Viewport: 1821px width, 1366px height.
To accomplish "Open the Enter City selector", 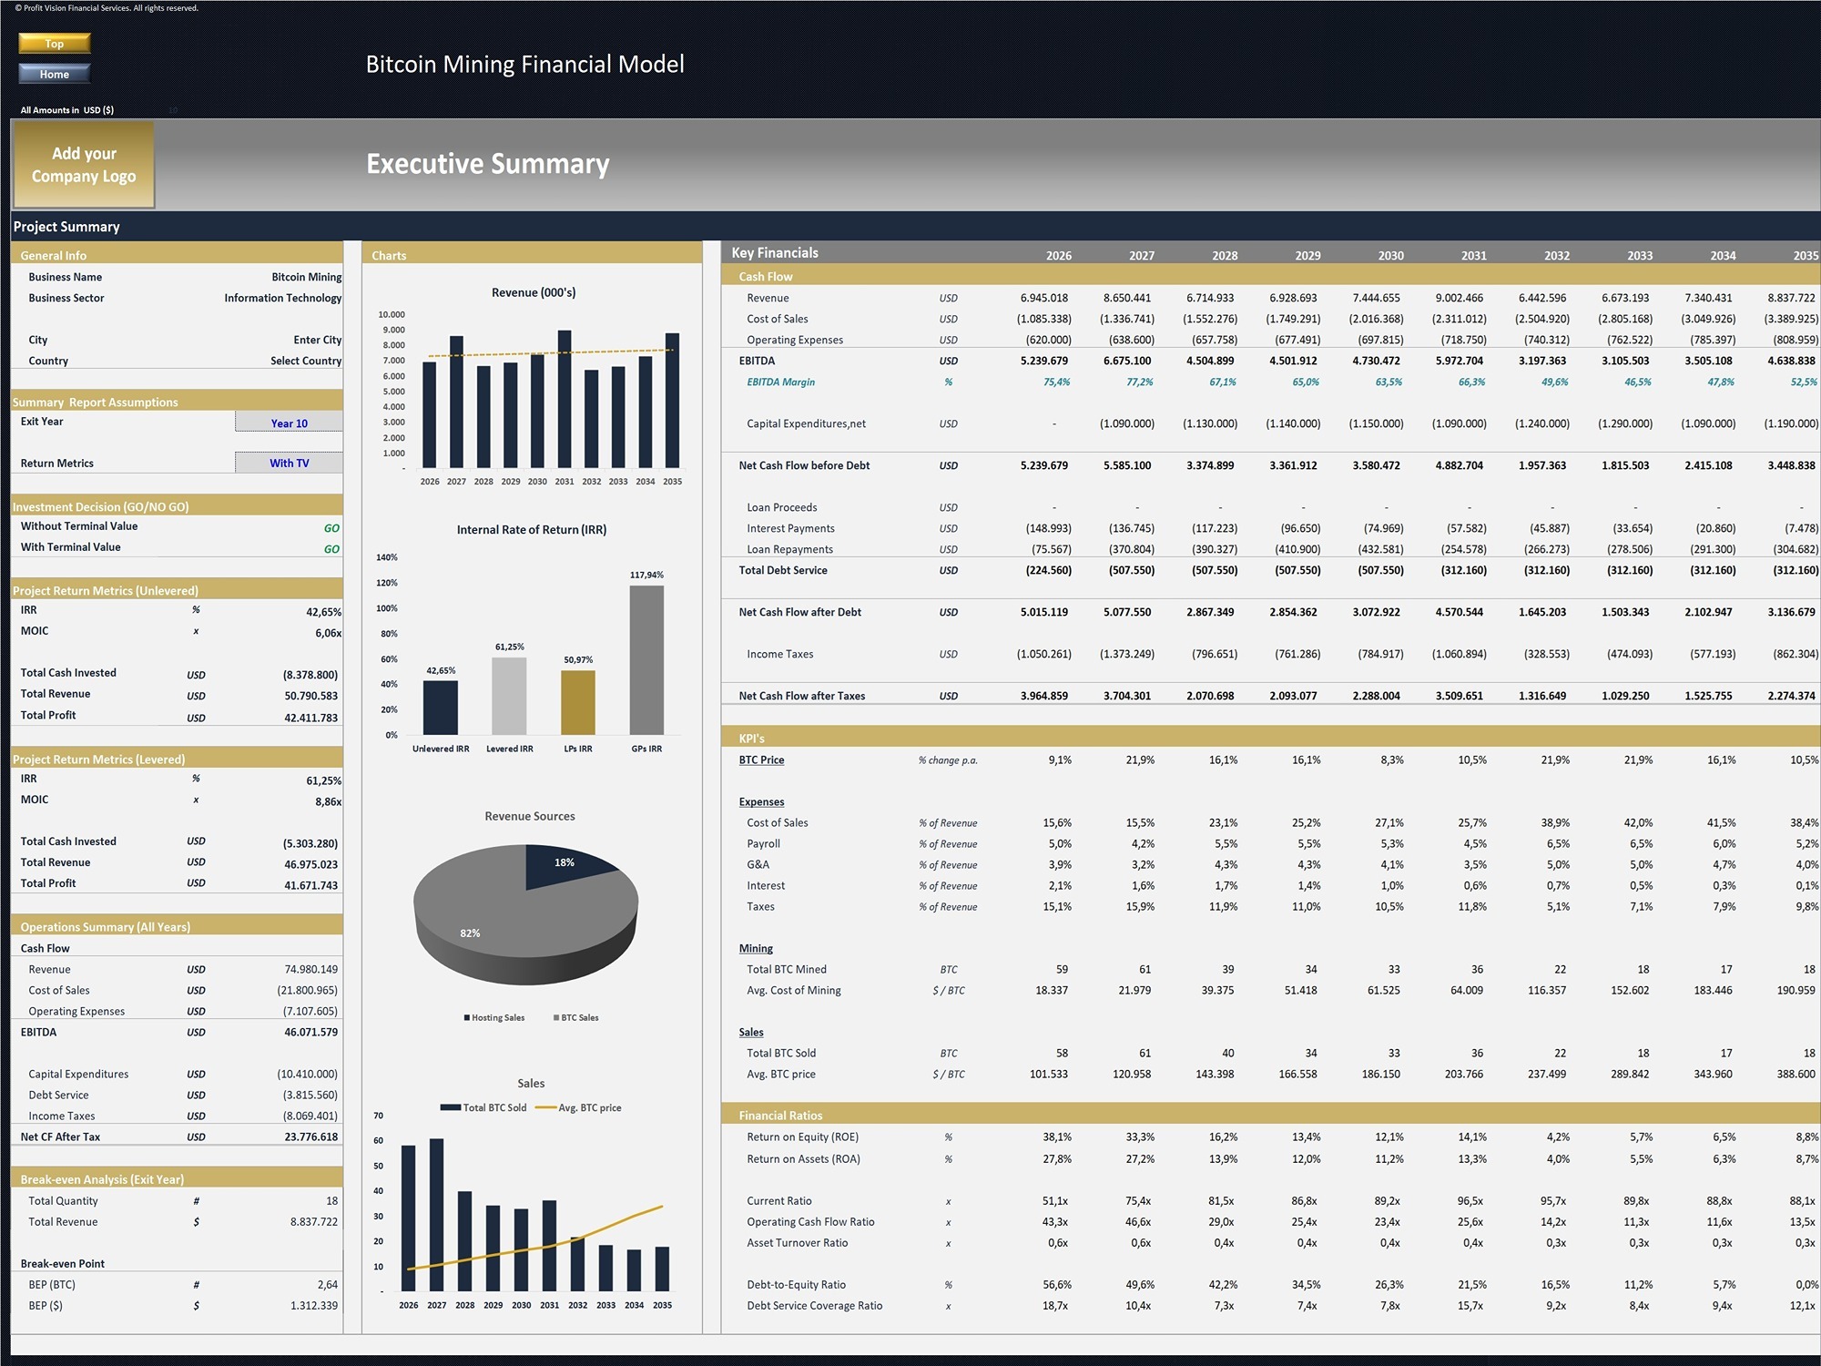I will pyautogui.click(x=317, y=339).
